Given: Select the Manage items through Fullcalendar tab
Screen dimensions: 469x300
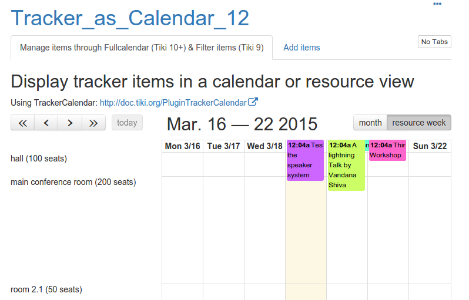Looking at the screenshot, I should coord(142,48).
